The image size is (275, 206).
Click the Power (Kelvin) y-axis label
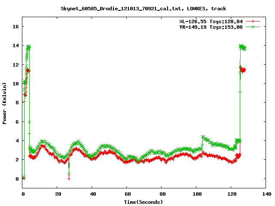point(4,103)
